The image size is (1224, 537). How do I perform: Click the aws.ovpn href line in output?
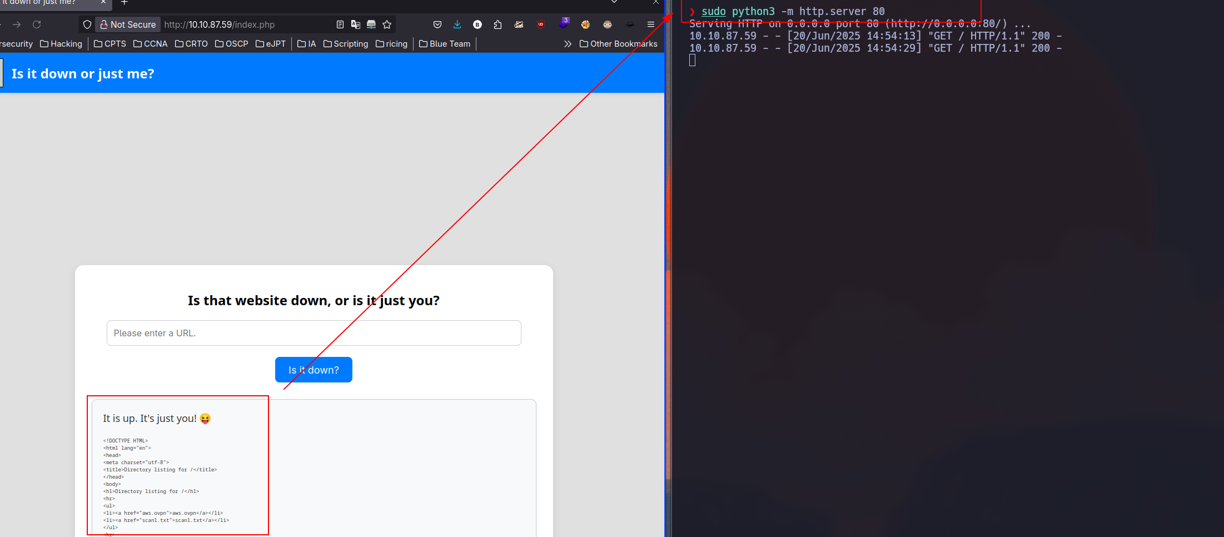tap(163, 513)
